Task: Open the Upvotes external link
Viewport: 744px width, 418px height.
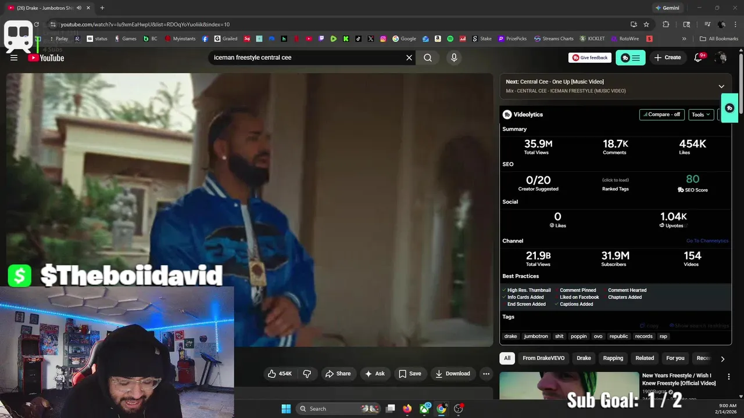Action: point(674,225)
